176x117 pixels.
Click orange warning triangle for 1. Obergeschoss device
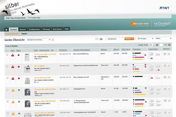(13, 102)
